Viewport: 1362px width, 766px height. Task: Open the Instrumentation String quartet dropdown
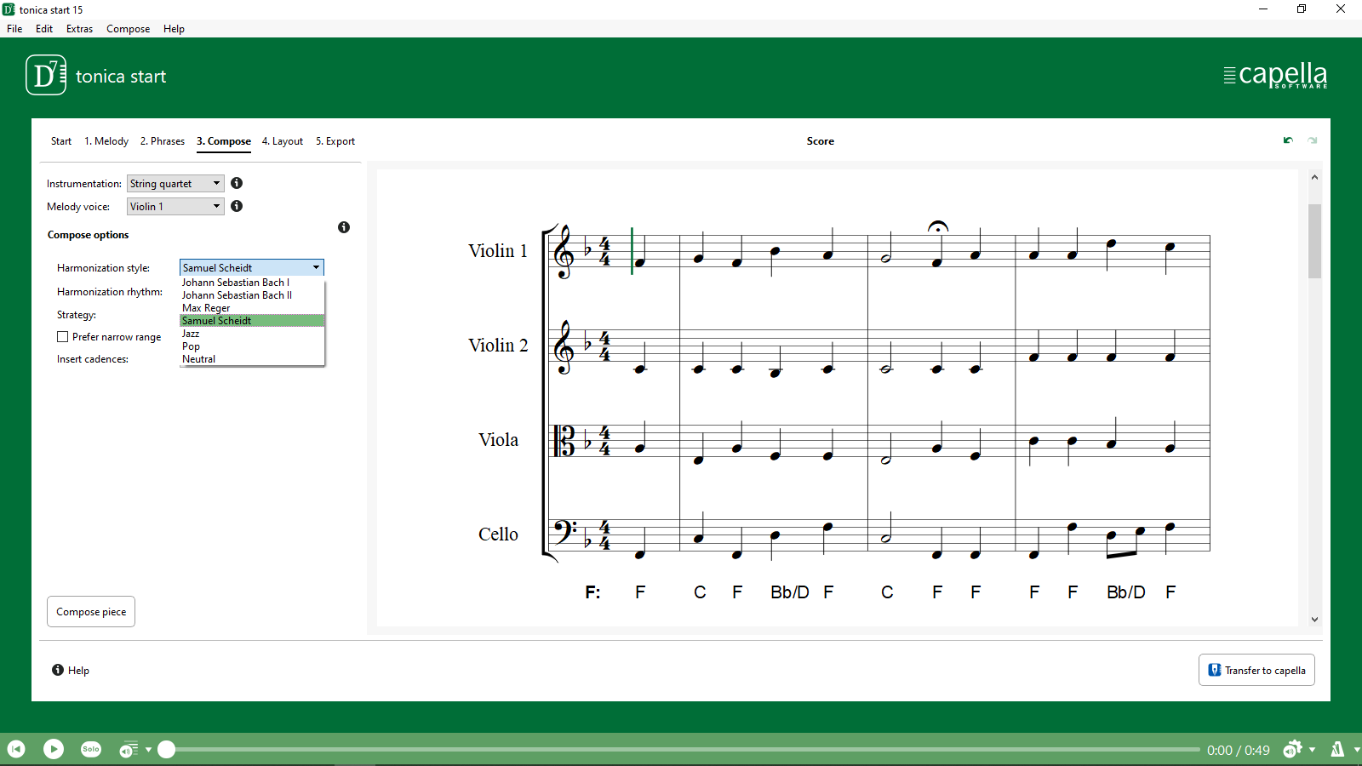(175, 184)
